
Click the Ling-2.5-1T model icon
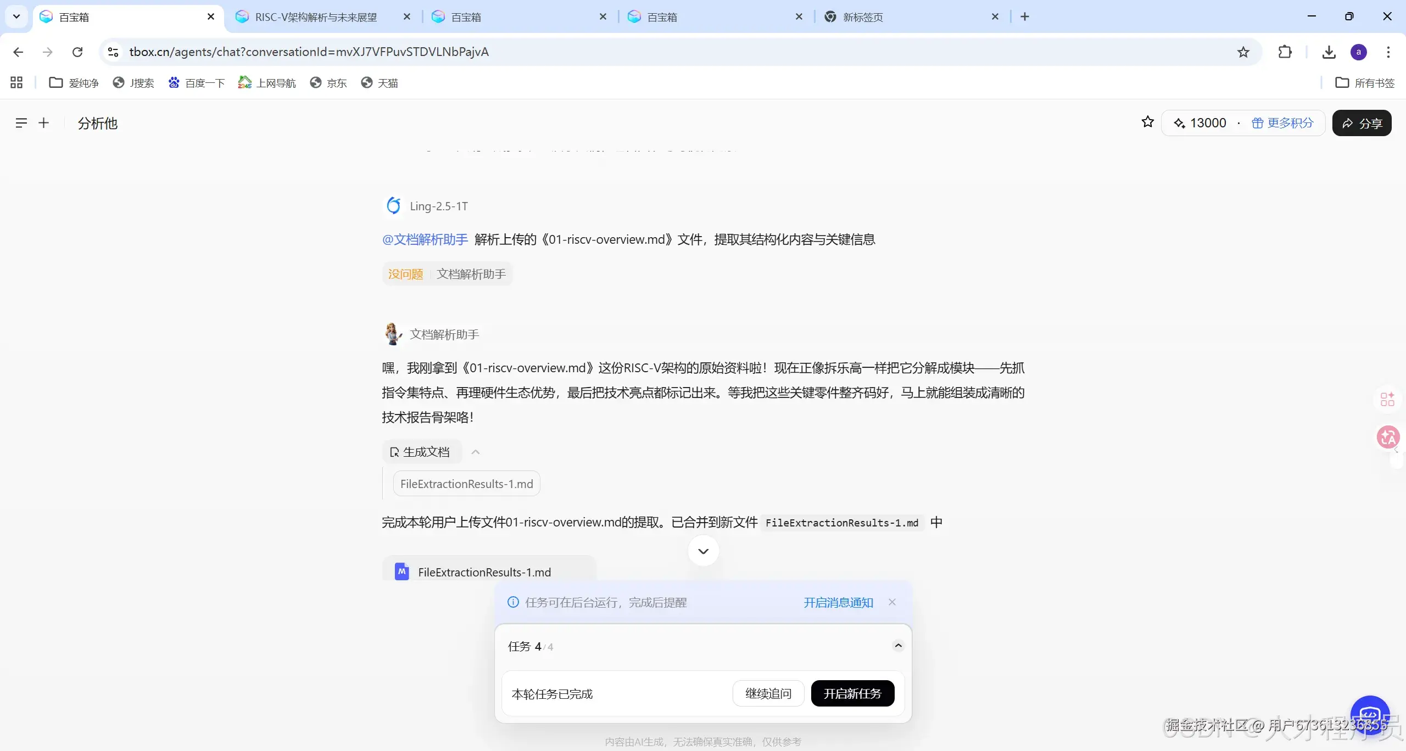pos(393,205)
